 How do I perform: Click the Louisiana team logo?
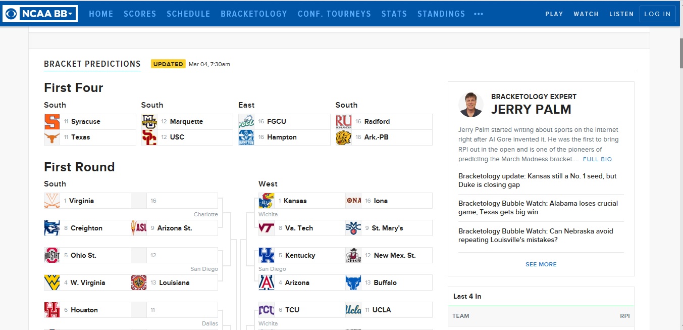tap(139, 282)
